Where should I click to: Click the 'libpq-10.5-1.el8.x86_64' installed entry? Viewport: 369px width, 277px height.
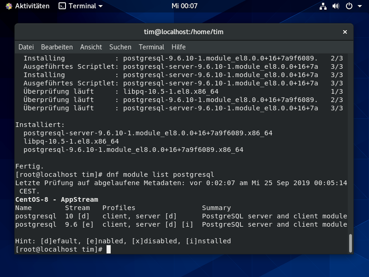[x=71, y=141]
